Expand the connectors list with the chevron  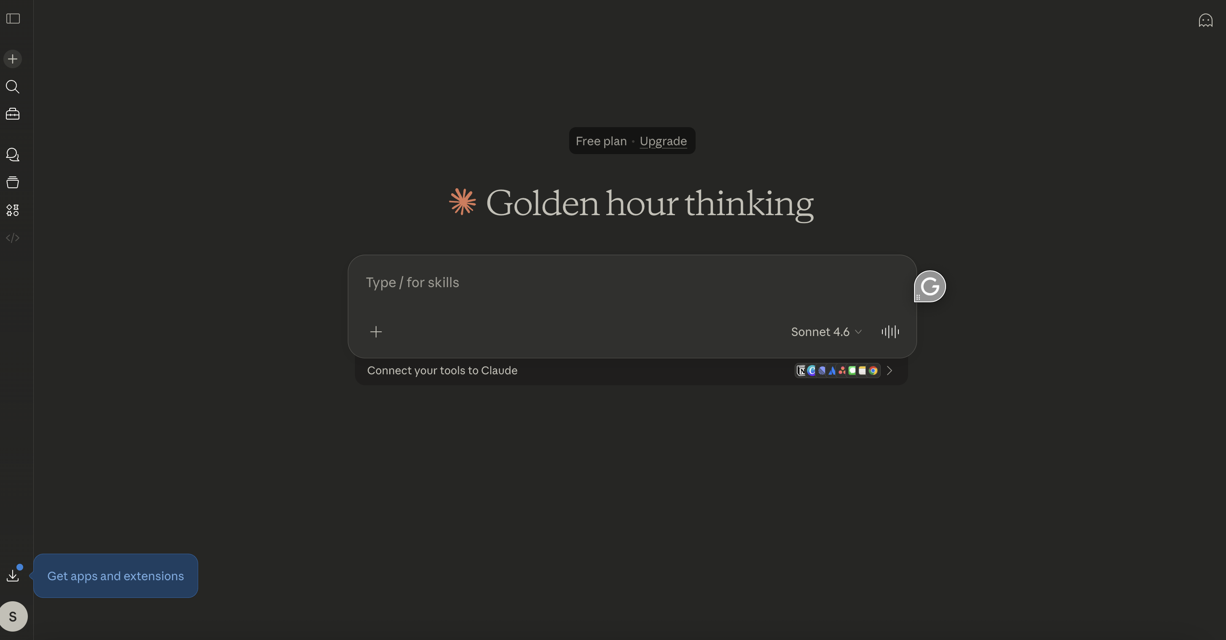(x=890, y=371)
